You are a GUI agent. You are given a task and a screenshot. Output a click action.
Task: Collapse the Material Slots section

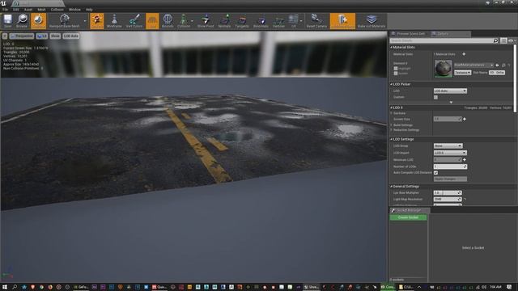coord(392,48)
